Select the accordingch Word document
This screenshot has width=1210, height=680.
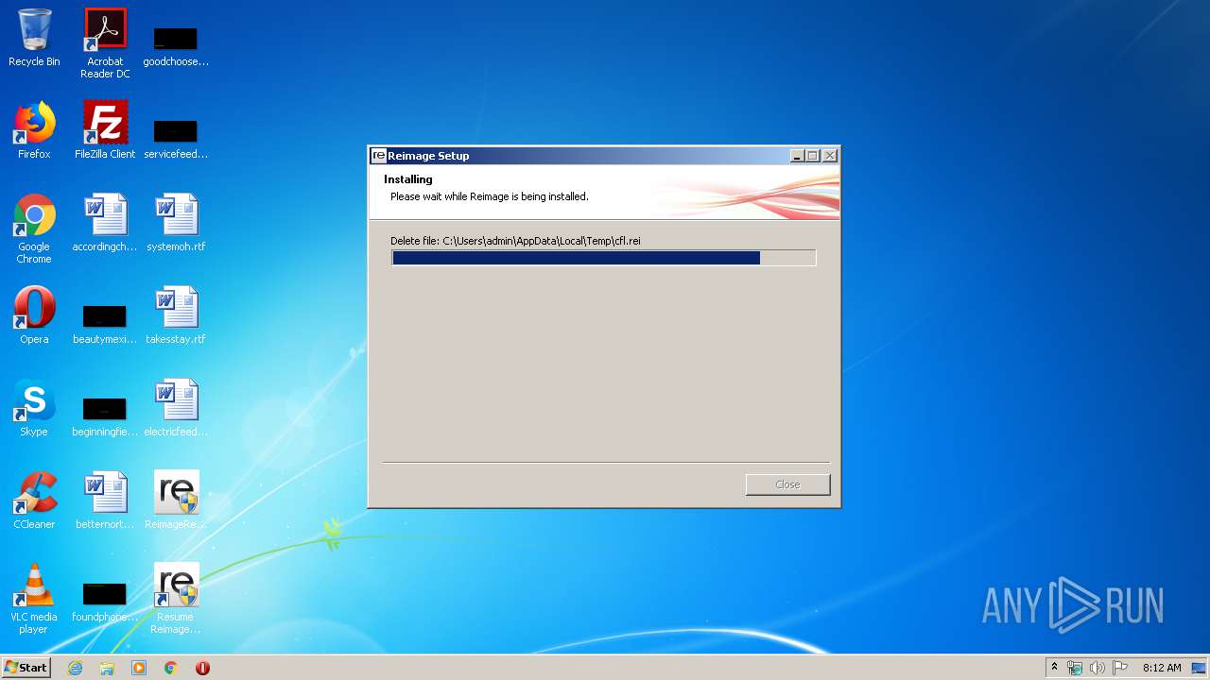105,224
